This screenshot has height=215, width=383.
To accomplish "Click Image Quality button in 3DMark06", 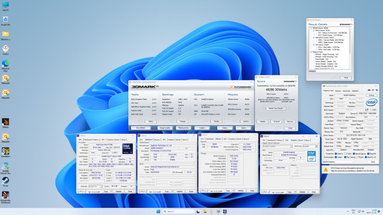I will tap(165, 128).
